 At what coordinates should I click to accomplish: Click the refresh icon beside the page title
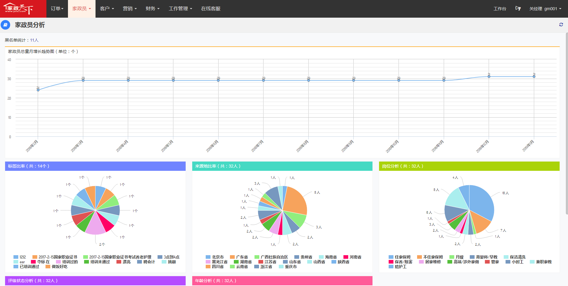pos(561,25)
